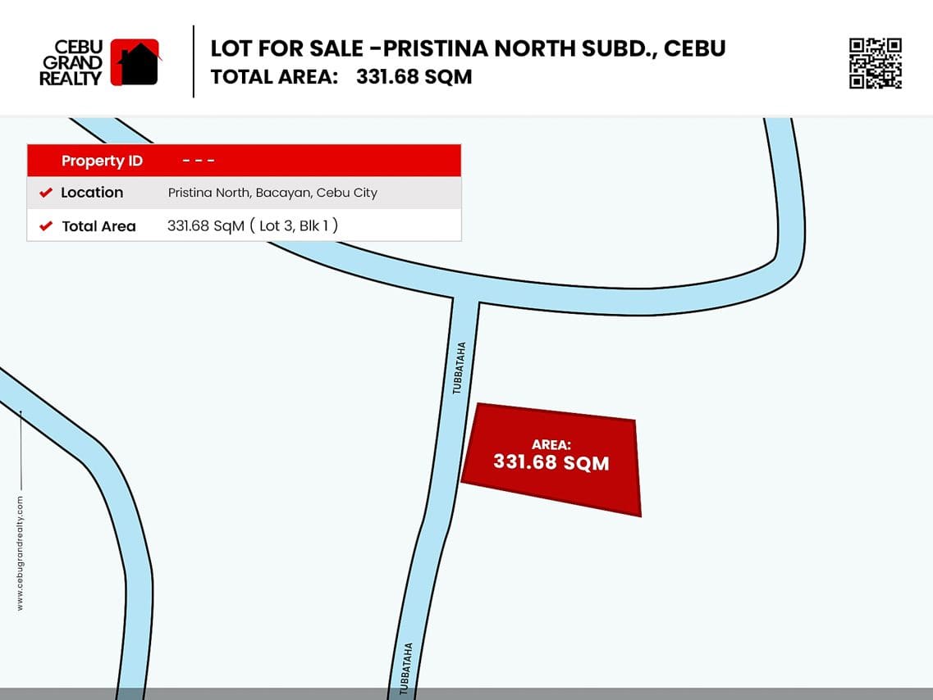Screen dimensions: 933x700
Task: Click the Property ID dashes value
Action: point(199,161)
